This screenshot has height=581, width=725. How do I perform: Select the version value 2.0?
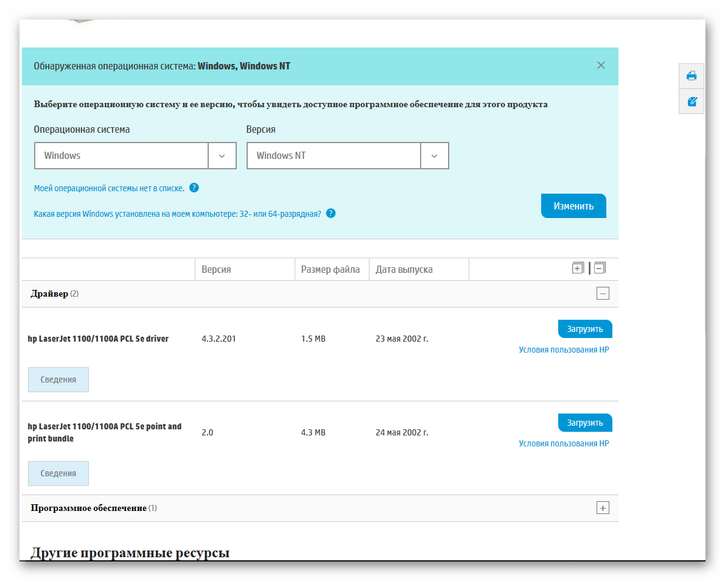click(207, 432)
